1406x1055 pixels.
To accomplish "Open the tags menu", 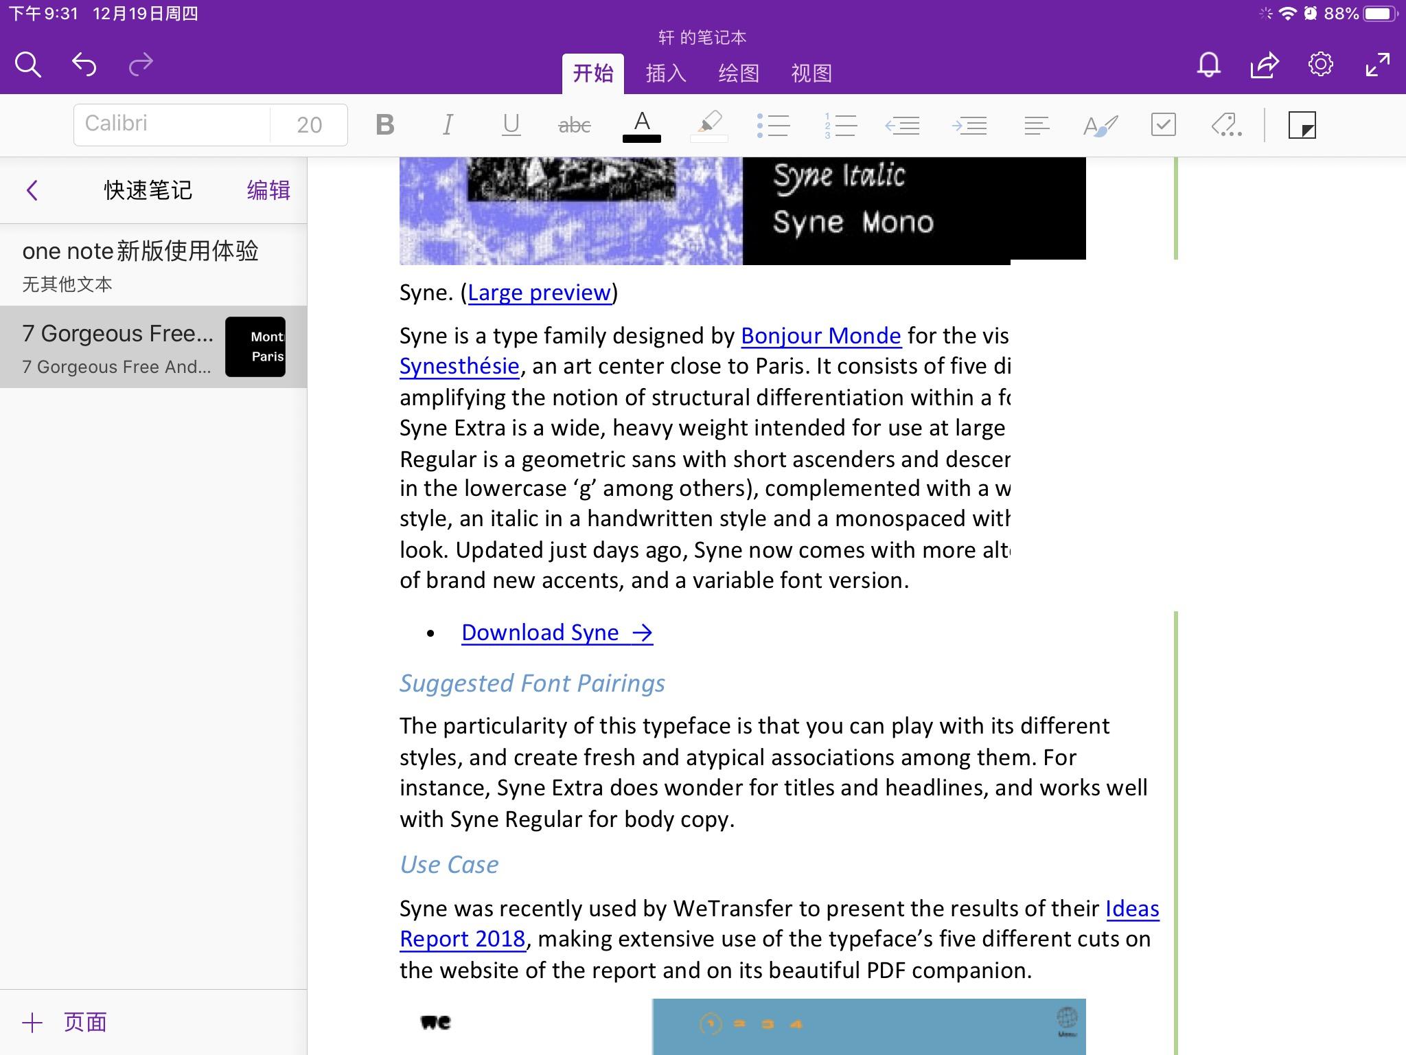I will pos(1227,125).
